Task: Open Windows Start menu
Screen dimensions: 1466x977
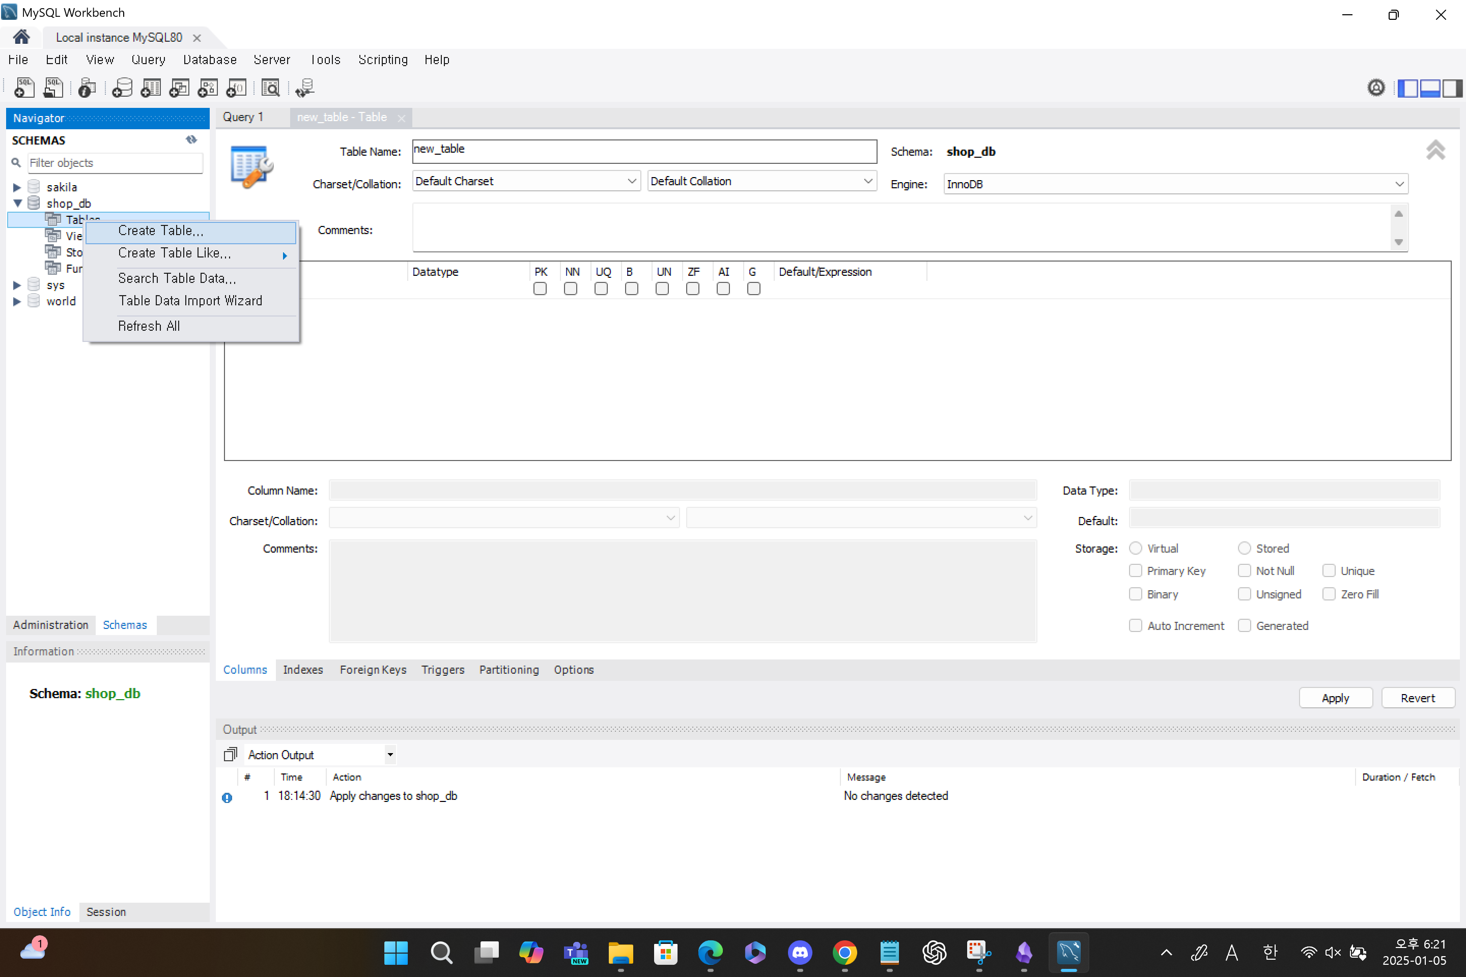Action: coord(396,953)
